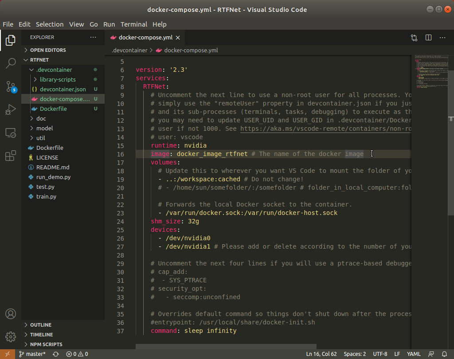Click the horizontal editor scrollbar thumb
The height and width of the screenshot is (359, 454).
(226, 347)
